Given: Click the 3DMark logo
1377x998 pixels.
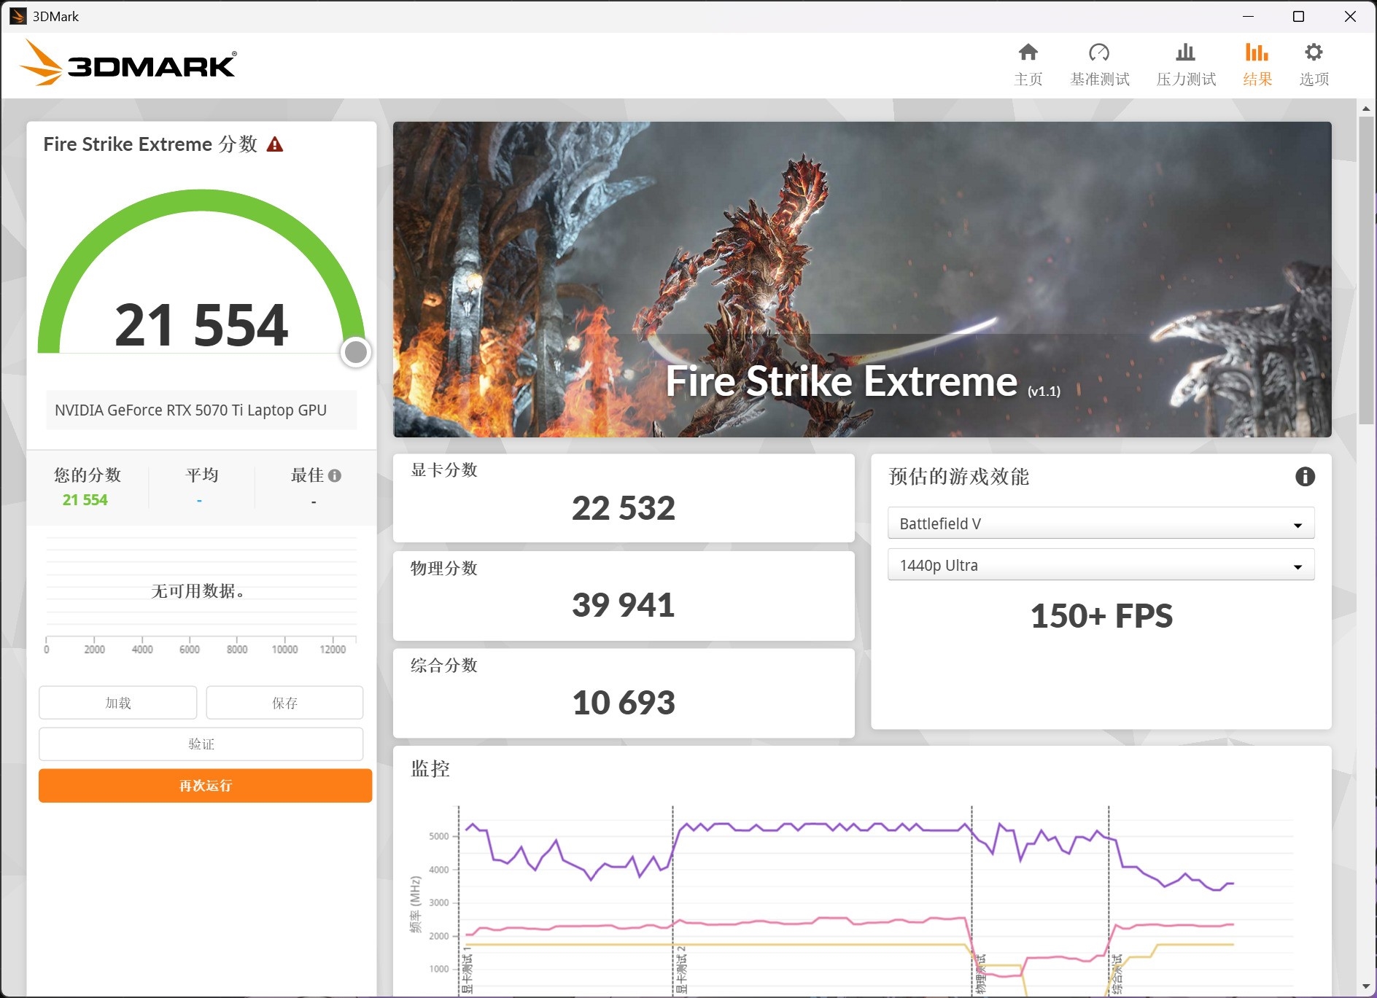Looking at the screenshot, I should [128, 64].
